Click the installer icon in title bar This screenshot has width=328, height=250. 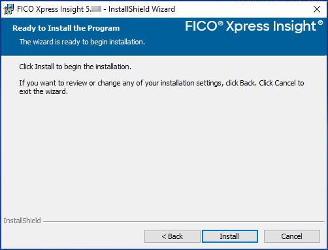coord(8,9)
